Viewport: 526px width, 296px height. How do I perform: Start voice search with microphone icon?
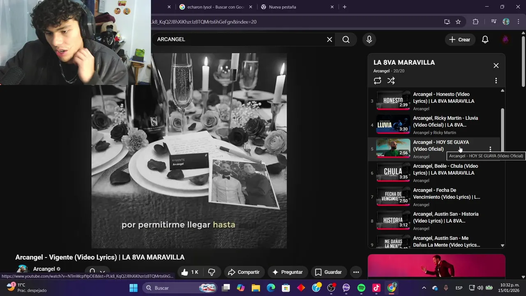click(x=369, y=39)
